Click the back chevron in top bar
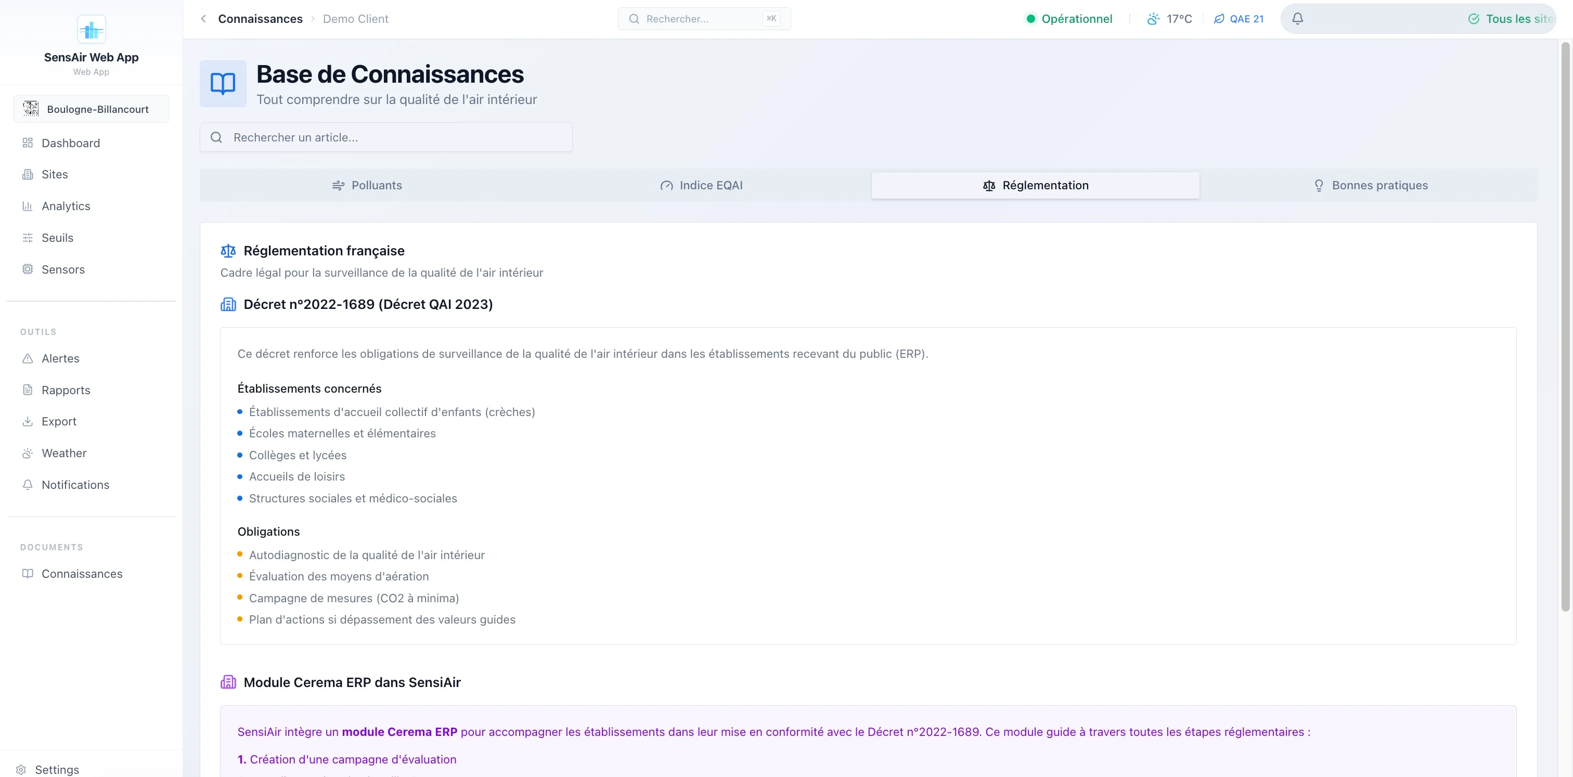The height and width of the screenshot is (777, 1573). (x=203, y=19)
